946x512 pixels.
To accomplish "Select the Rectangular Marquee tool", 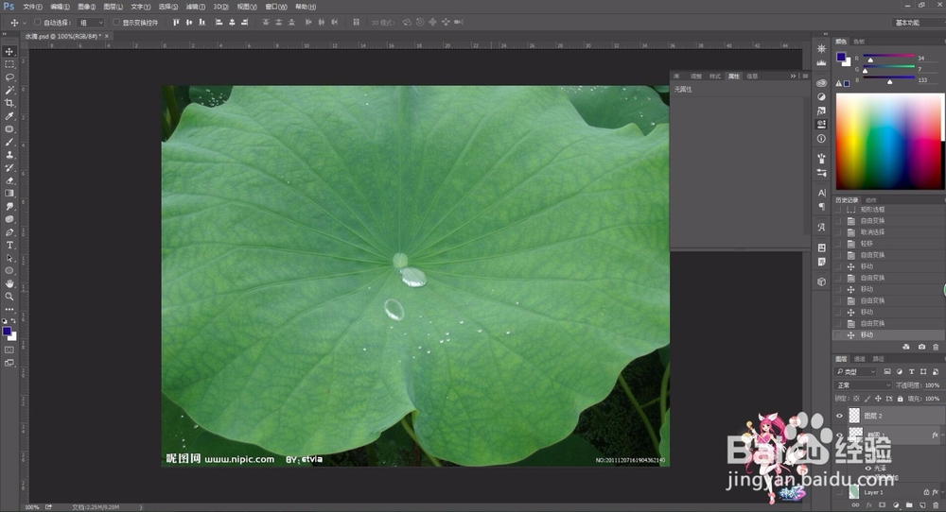I will 9,64.
